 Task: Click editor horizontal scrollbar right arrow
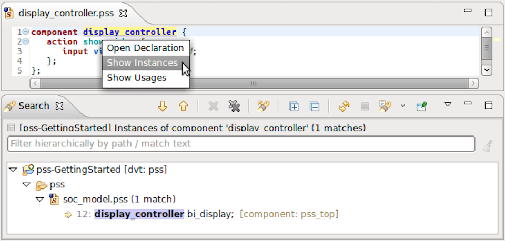(x=473, y=83)
